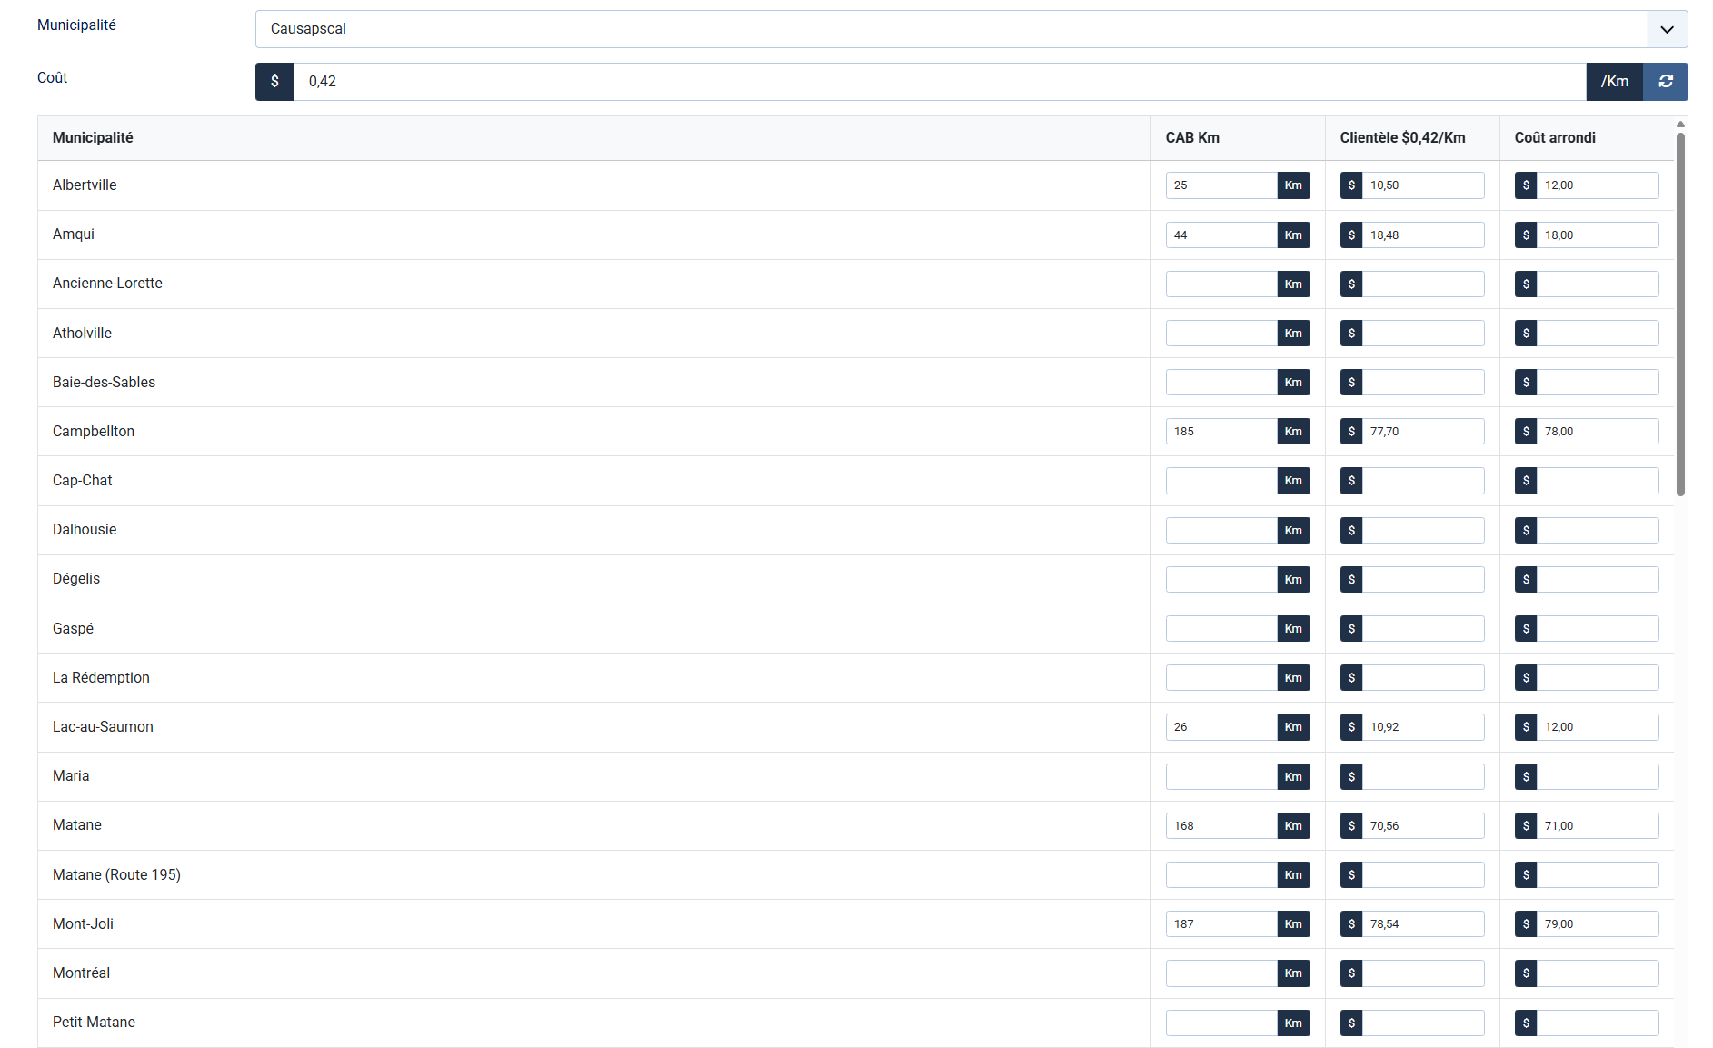
Task: Click the Km badge in the Matane row
Action: pyautogui.click(x=1293, y=826)
